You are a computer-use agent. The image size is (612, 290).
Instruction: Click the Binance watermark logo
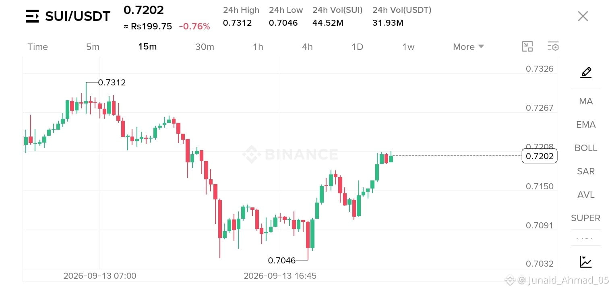[290, 154]
